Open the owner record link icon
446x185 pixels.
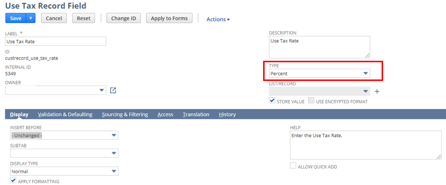coord(113,90)
